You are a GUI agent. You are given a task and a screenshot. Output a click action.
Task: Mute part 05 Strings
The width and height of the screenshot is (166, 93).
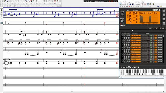[127, 45]
